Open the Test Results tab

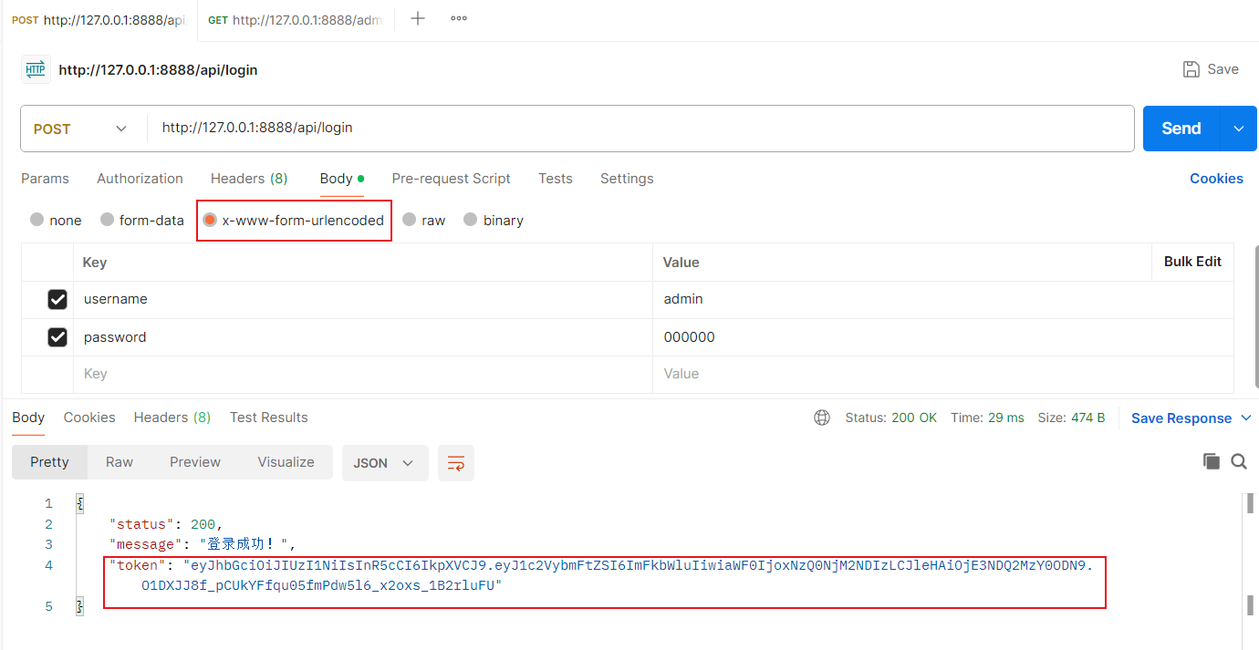269,418
